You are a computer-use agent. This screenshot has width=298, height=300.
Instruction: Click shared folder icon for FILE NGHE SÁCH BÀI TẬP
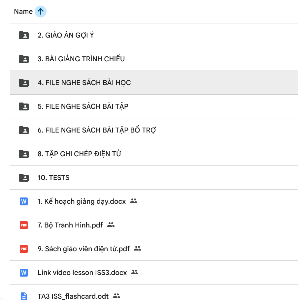click(23, 106)
